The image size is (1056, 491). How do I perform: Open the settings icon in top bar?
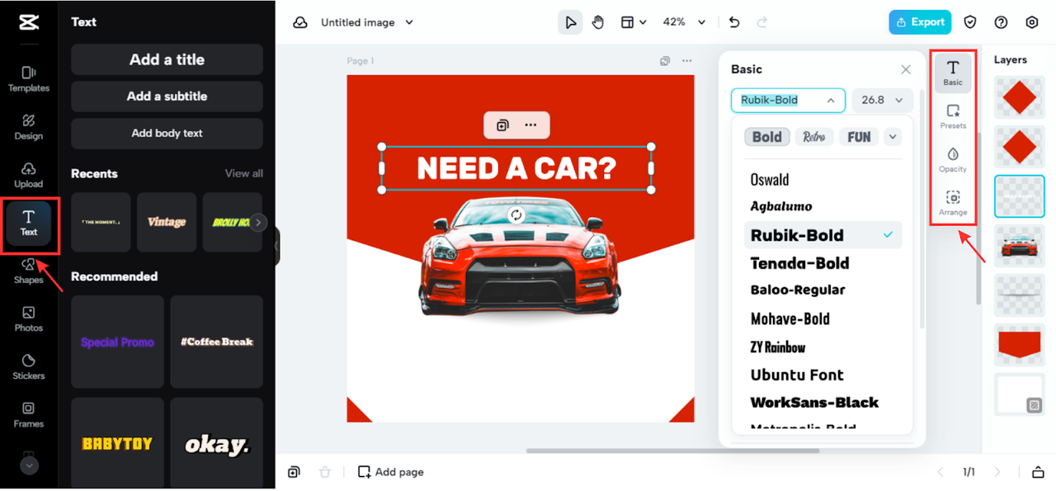click(1032, 22)
